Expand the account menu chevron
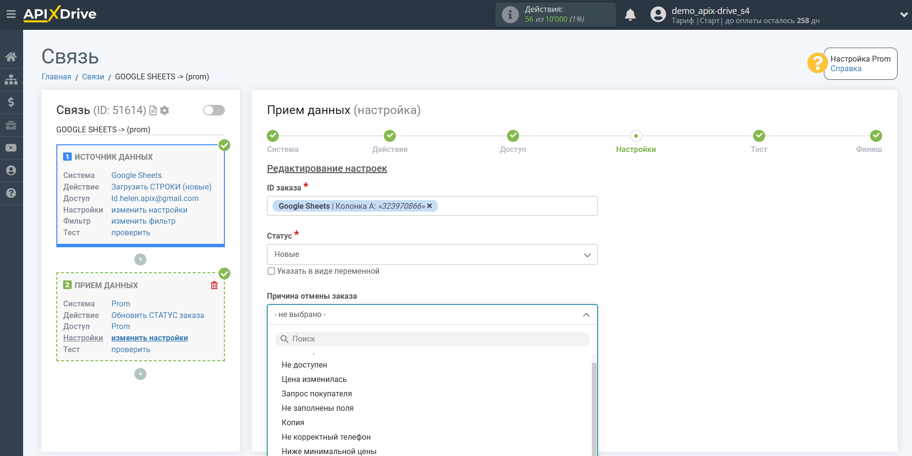Viewport: 912px width, 456px height. point(904,15)
